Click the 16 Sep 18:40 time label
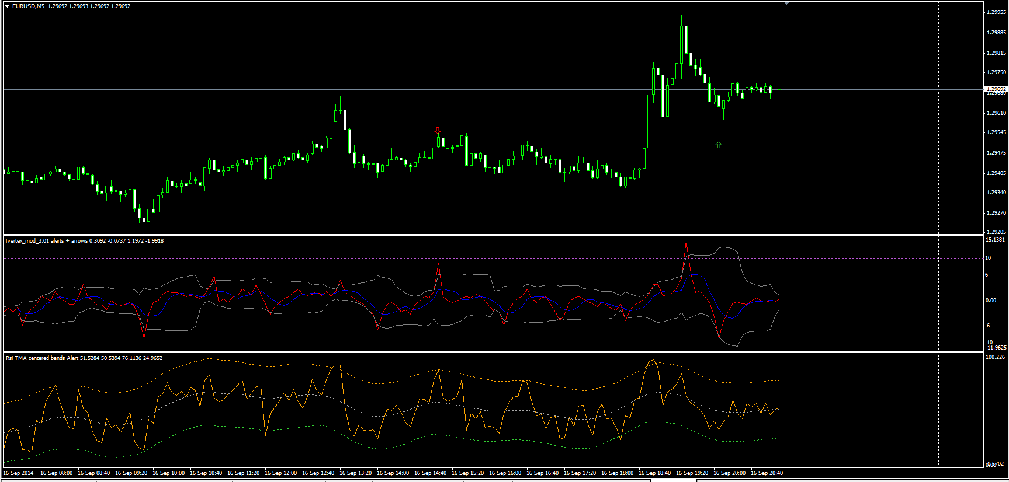1009x482 pixels. click(655, 473)
